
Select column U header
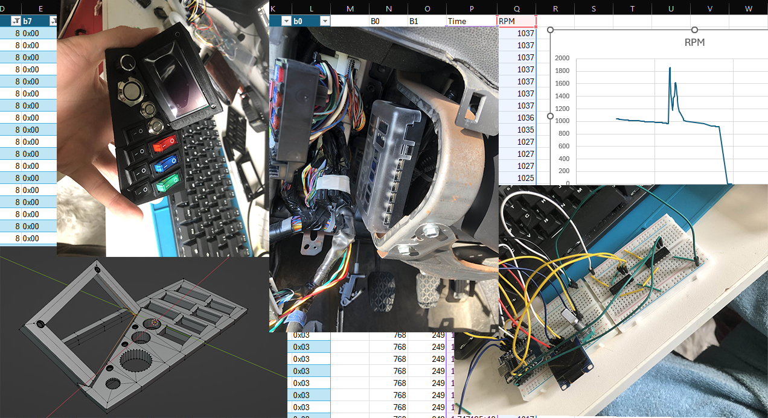click(x=671, y=8)
